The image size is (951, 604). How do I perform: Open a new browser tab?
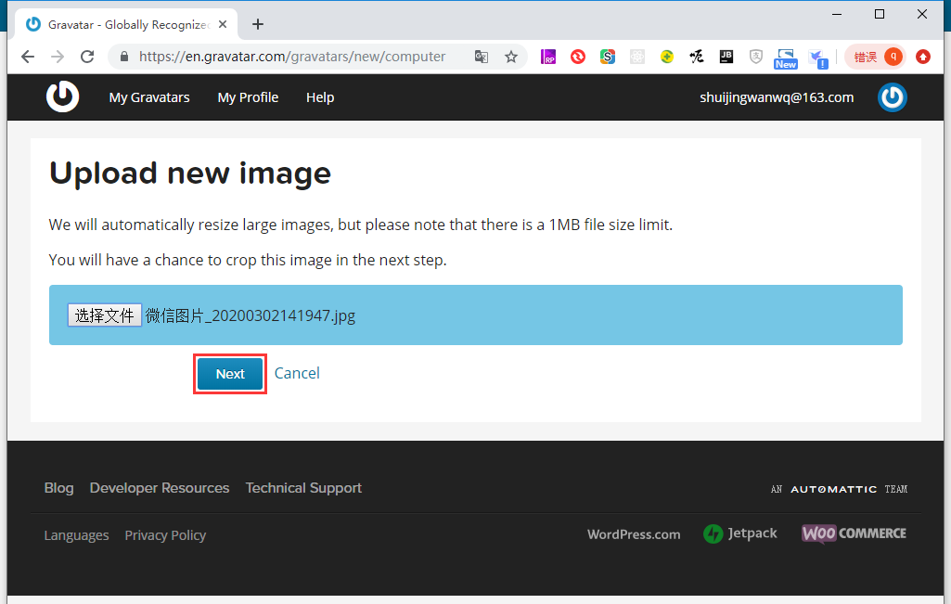click(x=258, y=24)
